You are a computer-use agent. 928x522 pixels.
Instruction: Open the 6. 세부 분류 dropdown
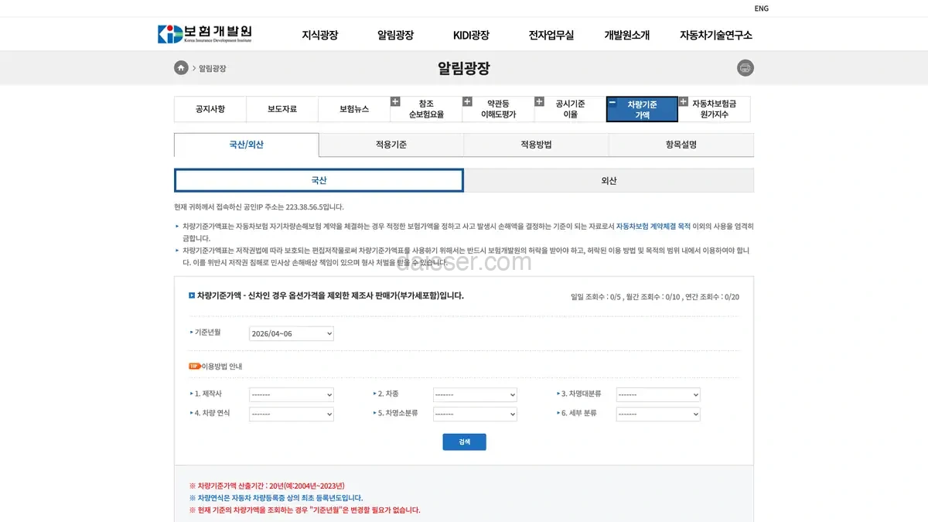pos(658,414)
